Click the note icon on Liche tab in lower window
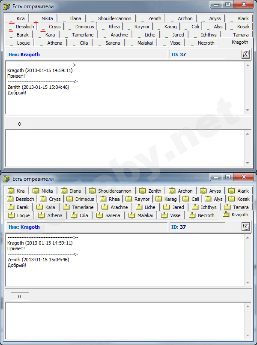The width and height of the screenshot is (257, 345). tap(139, 207)
